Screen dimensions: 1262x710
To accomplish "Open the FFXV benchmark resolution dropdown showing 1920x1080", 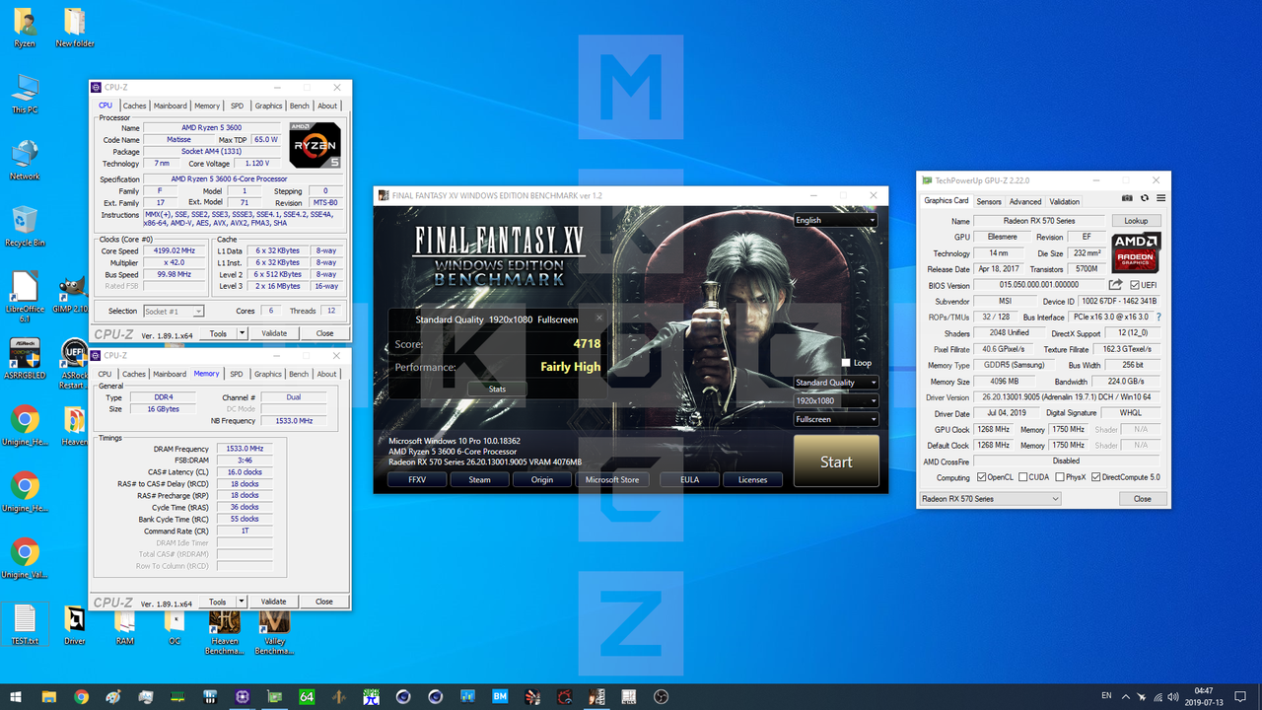I will (835, 400).
